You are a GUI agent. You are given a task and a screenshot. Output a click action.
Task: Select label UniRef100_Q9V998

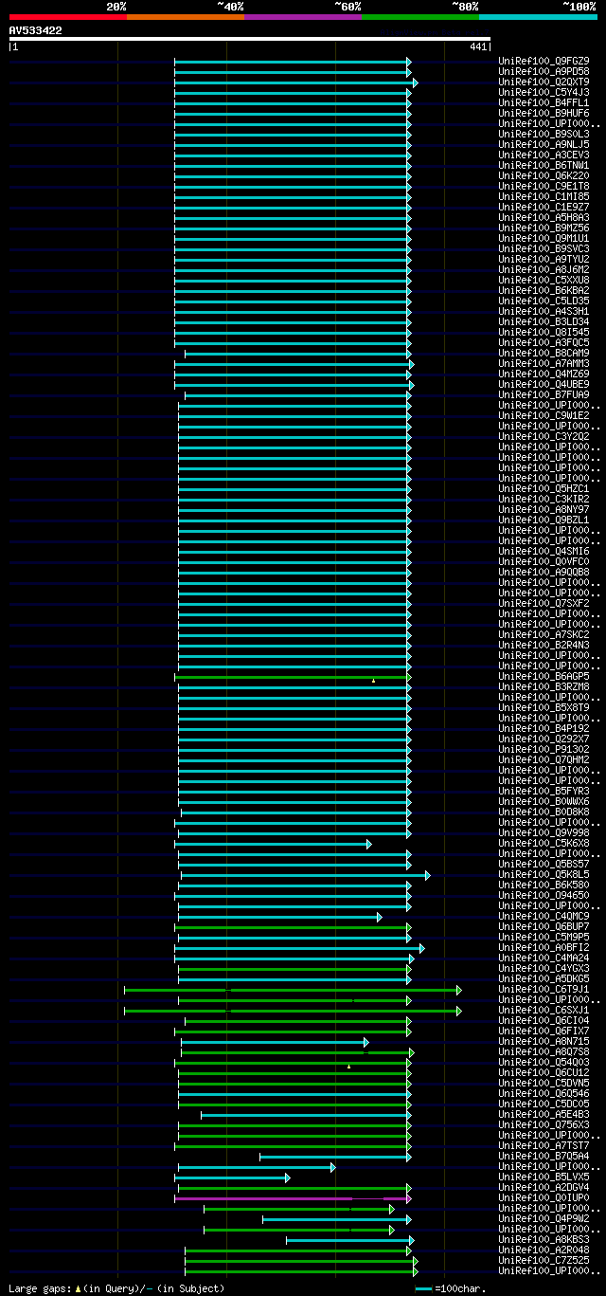[544, 832]
